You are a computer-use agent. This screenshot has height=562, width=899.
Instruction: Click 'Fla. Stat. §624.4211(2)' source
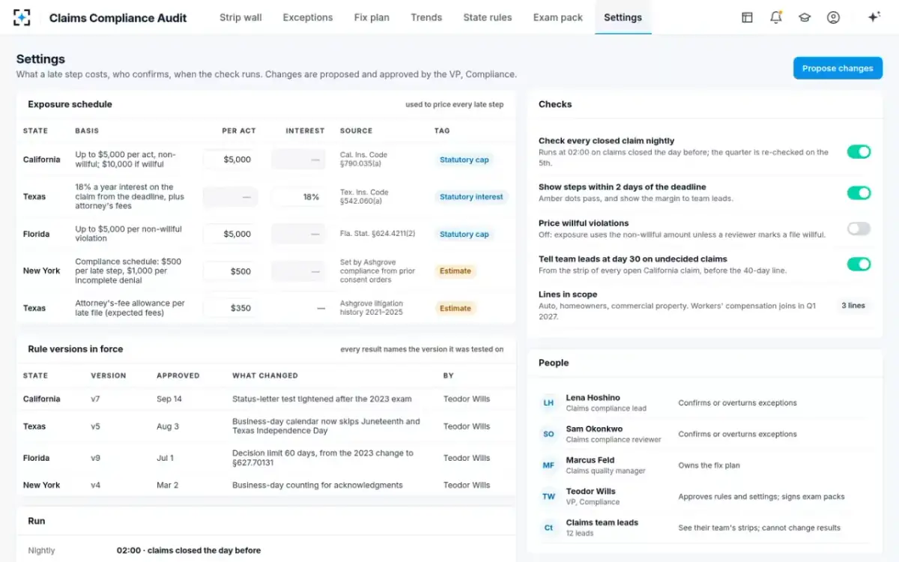click(378, 234)
